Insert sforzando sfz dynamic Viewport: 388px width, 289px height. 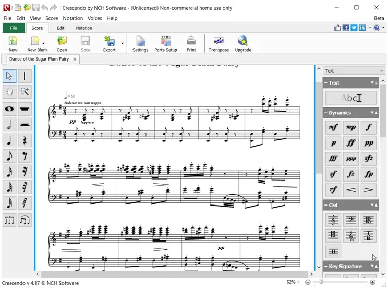pos(369,159)
